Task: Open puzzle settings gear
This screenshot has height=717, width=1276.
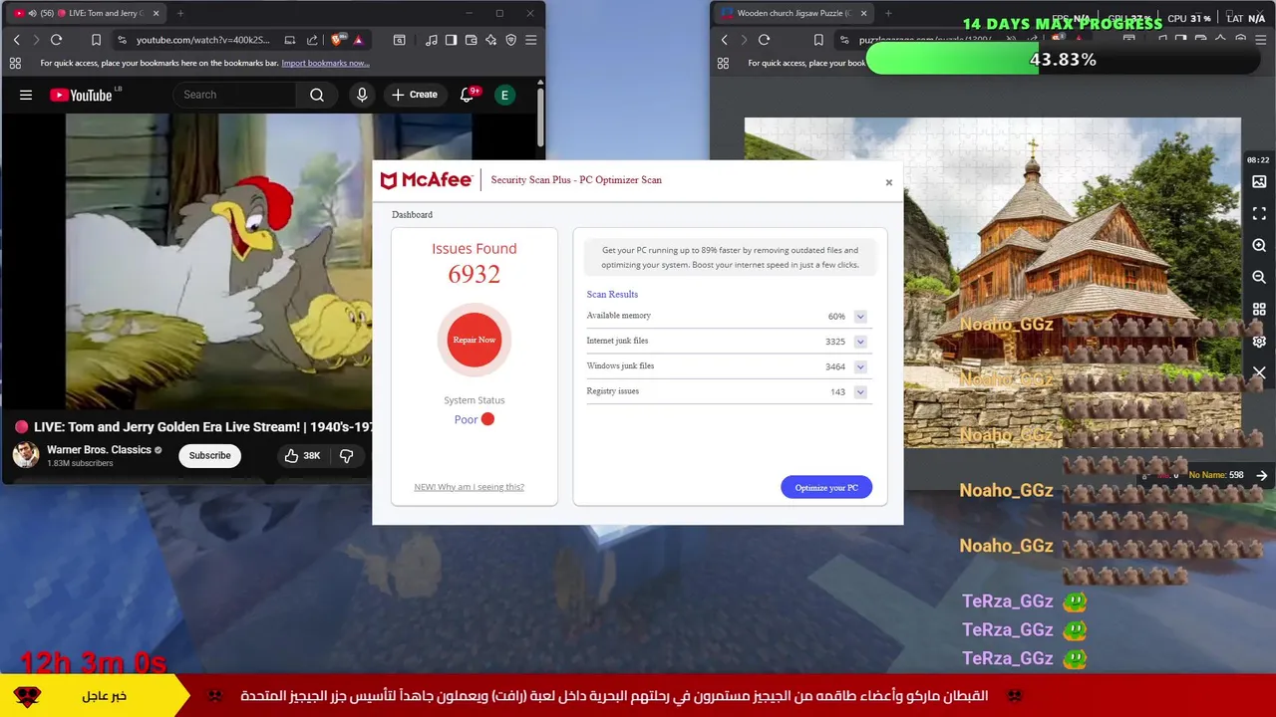Action: pos(1259,342)
